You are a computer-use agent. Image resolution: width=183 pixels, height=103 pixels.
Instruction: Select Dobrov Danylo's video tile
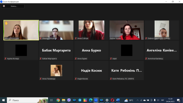click(162, 30)
